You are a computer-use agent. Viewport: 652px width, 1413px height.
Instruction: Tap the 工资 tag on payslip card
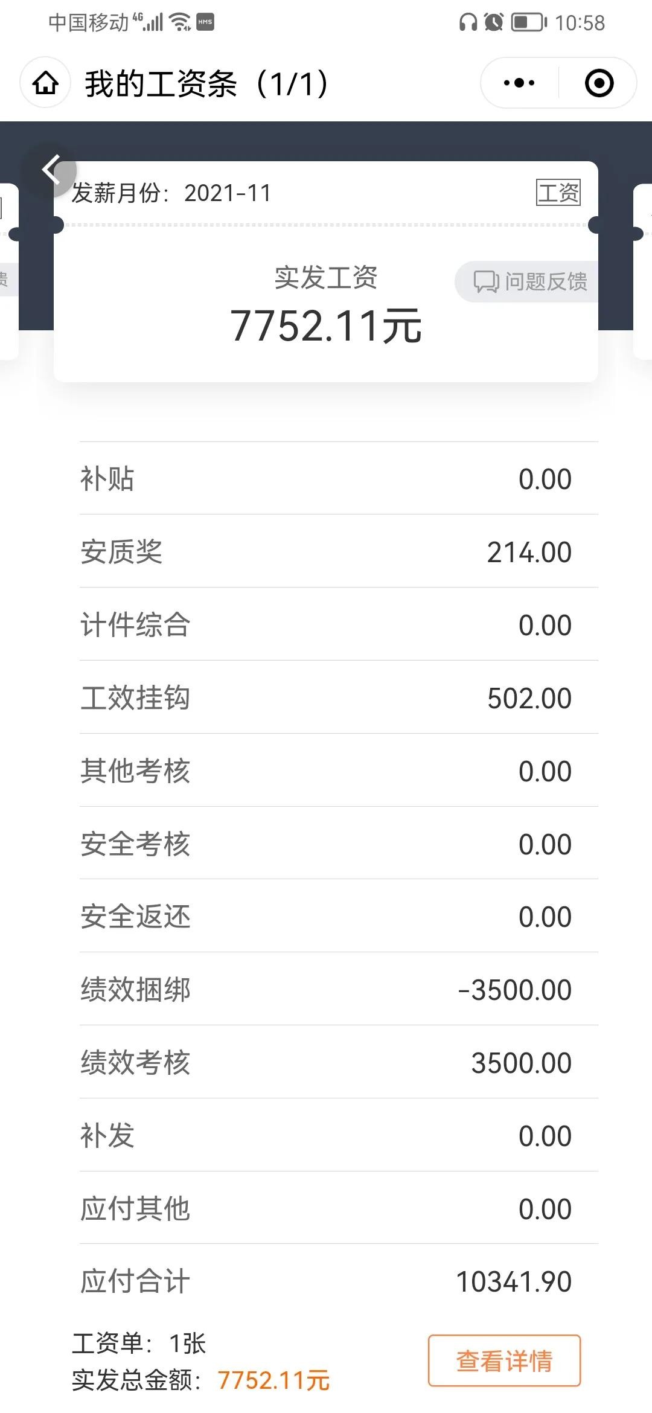558,193
